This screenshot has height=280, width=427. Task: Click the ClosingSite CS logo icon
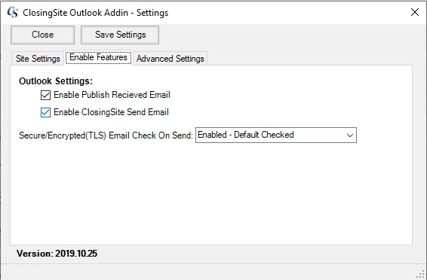tap(13, 13)
